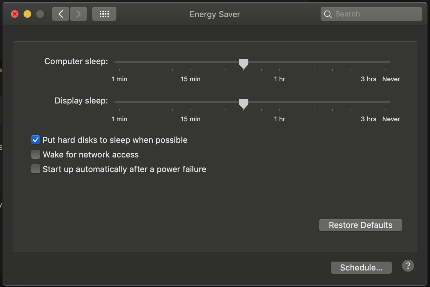The height and width of the screenshot is (287, 430).
Task: Click the Restore Defaults button
Action: (360, 225)
